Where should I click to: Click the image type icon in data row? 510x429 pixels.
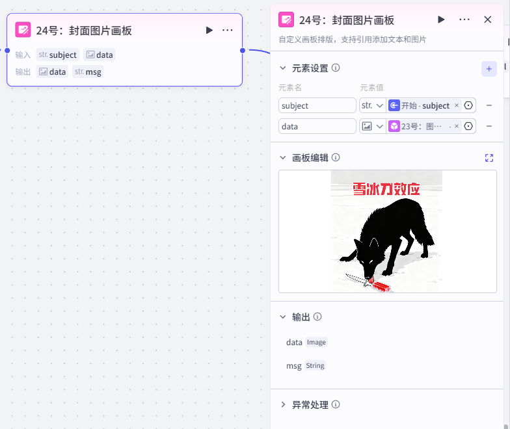(367, 126)
